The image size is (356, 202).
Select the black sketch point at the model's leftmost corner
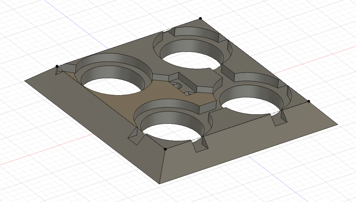coord(57,66)
